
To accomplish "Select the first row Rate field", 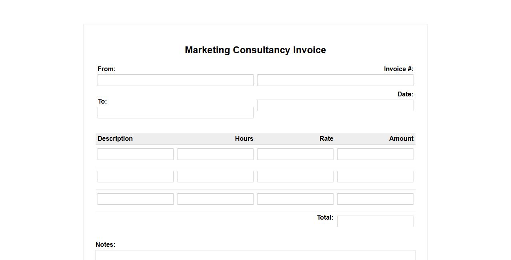I will point(295,154).
